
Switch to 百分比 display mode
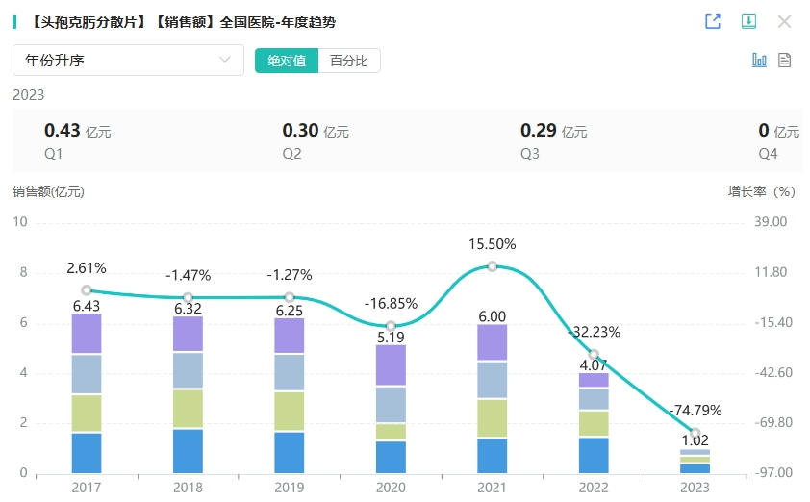tap(349, 61)
